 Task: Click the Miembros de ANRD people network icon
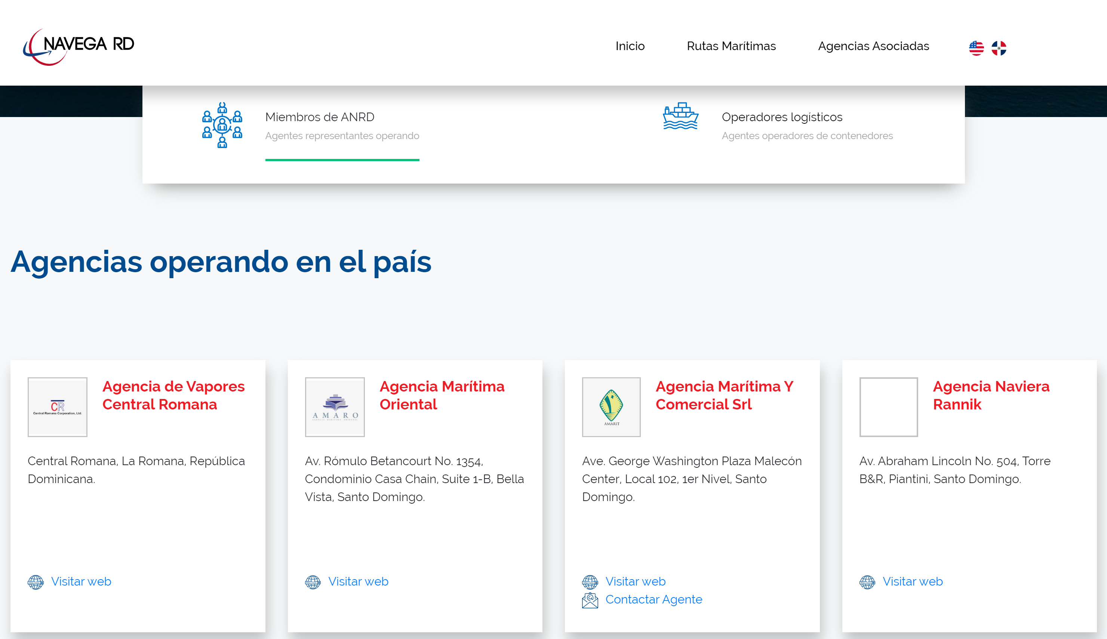(x=222, y=125)
